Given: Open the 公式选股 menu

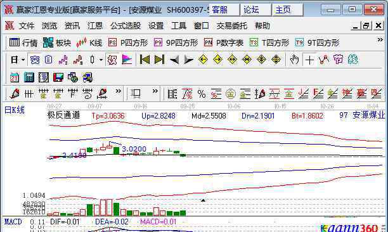Looking at the screenshot, I should pyautogui.click(x=125, y=26).
